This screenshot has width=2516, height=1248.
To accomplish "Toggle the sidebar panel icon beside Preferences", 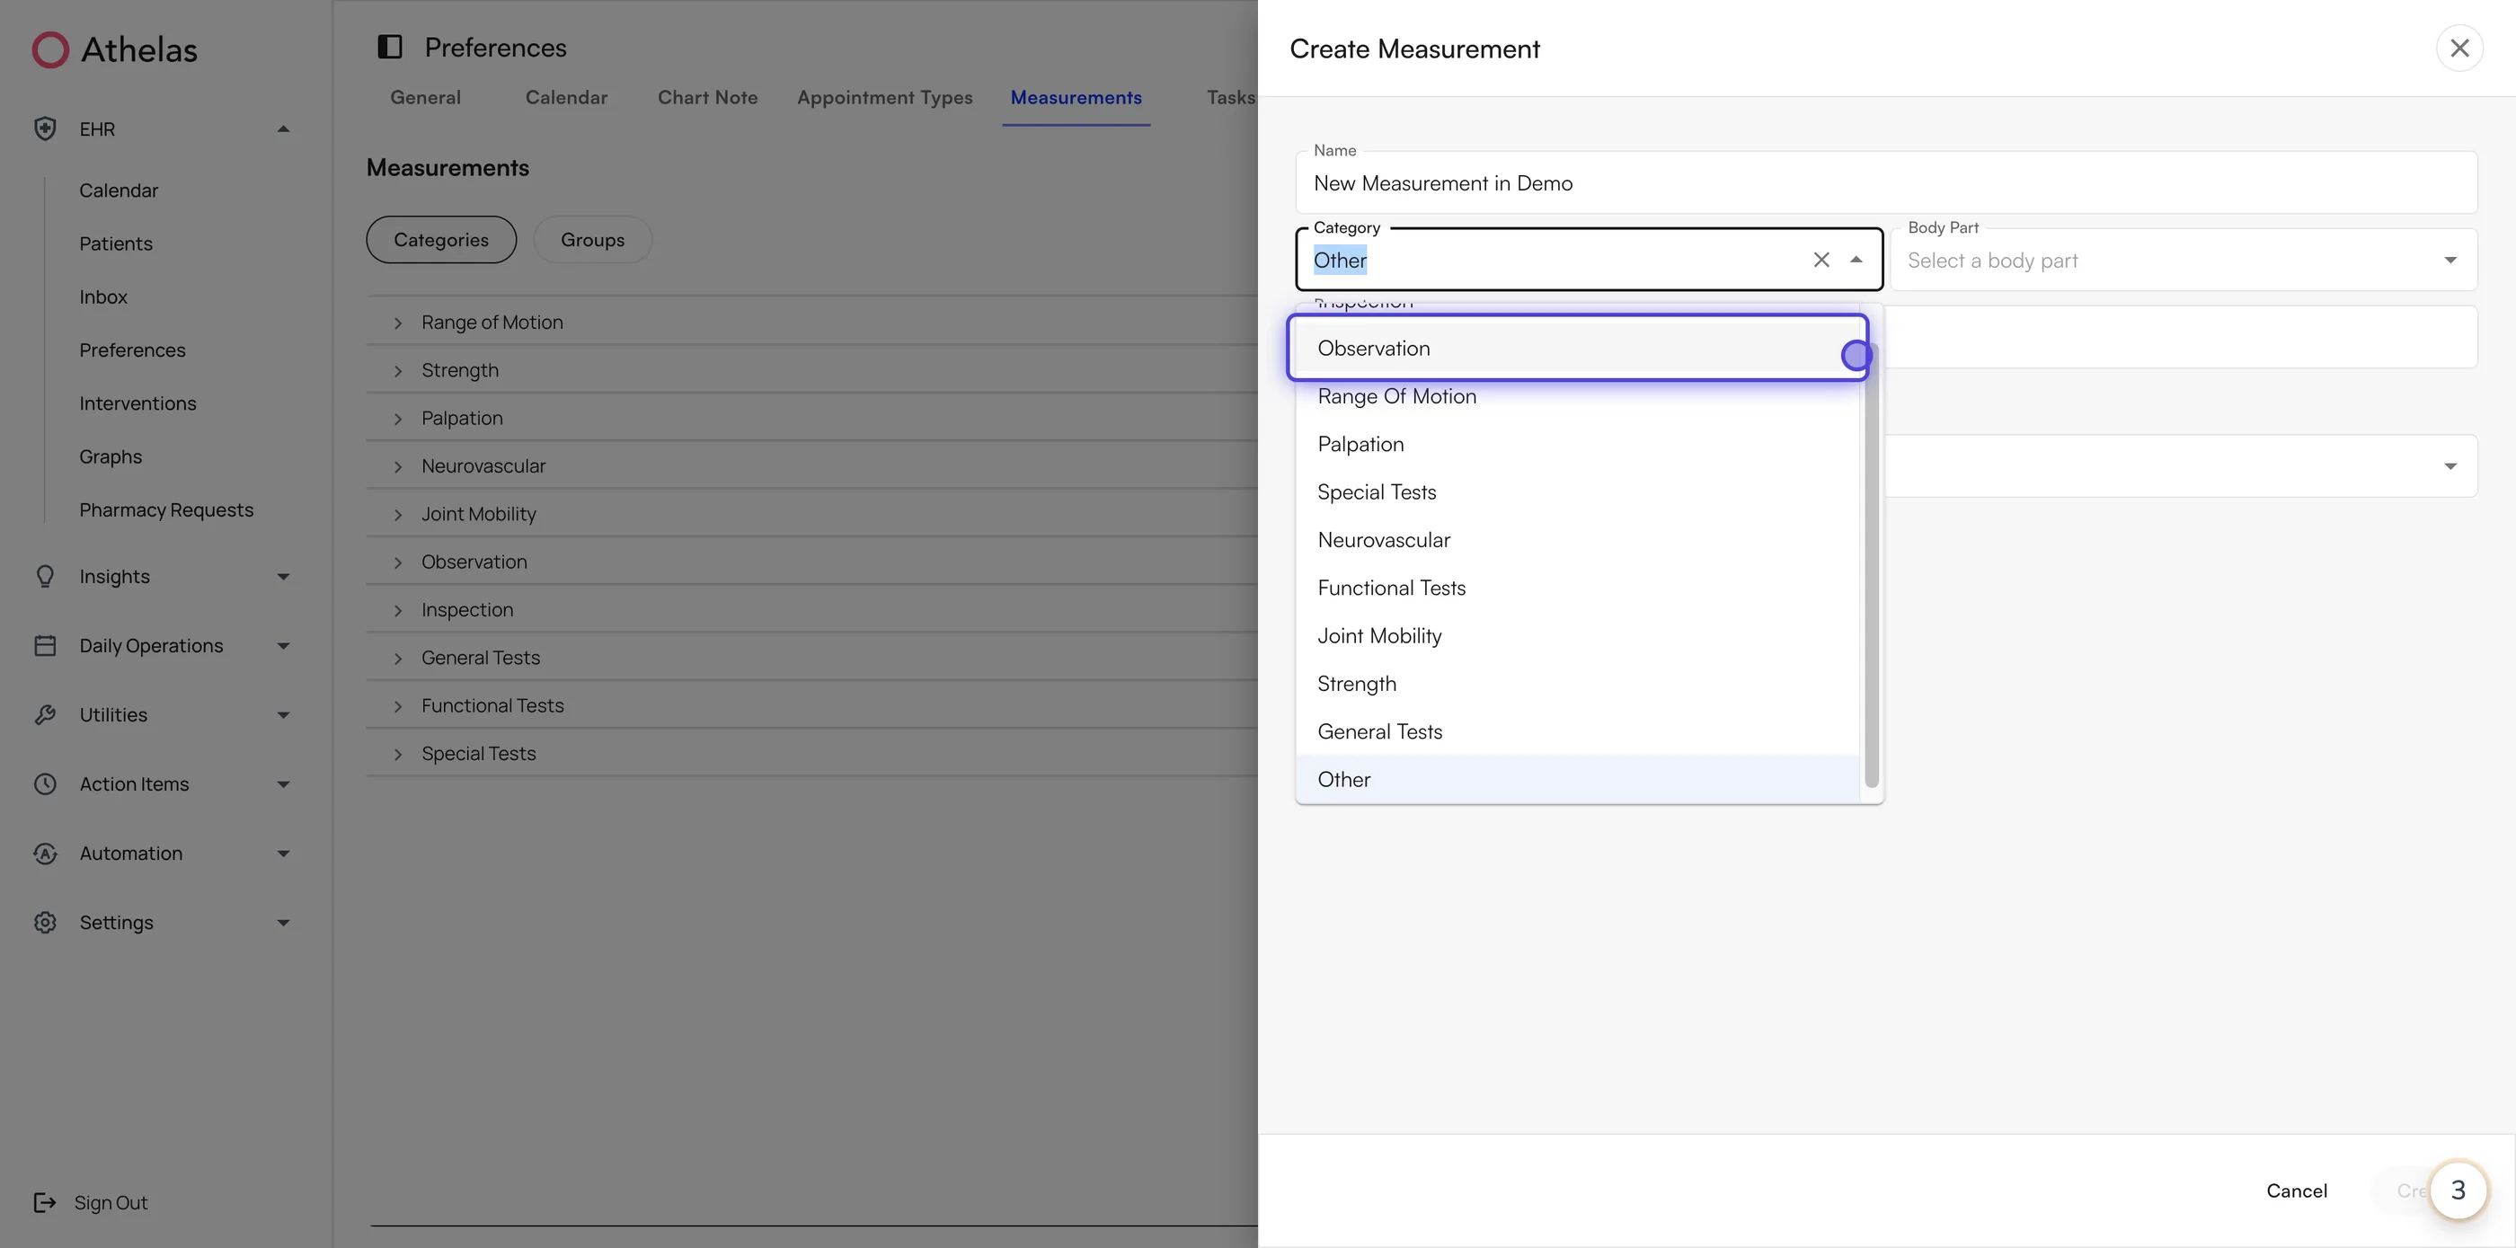I will point(390,47).
